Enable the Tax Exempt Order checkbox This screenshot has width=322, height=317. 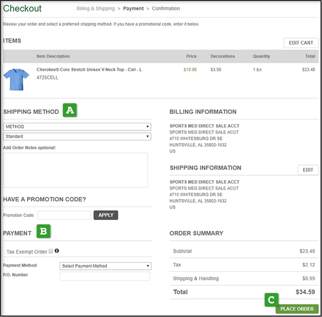click(x=51, y=251)
